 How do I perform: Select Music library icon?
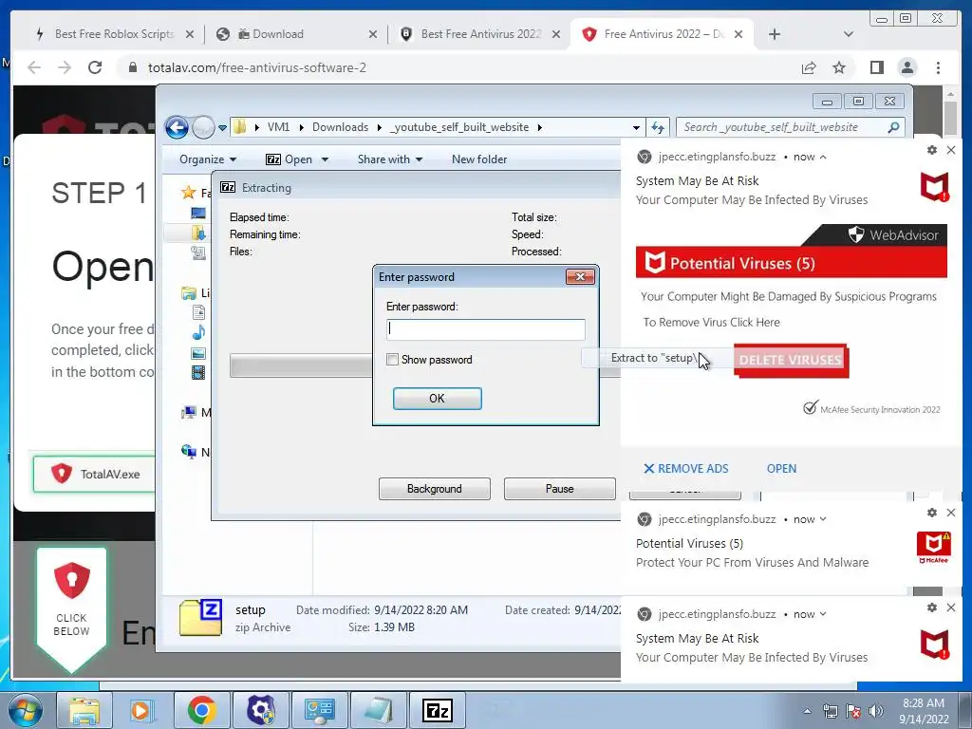[198, 332]
